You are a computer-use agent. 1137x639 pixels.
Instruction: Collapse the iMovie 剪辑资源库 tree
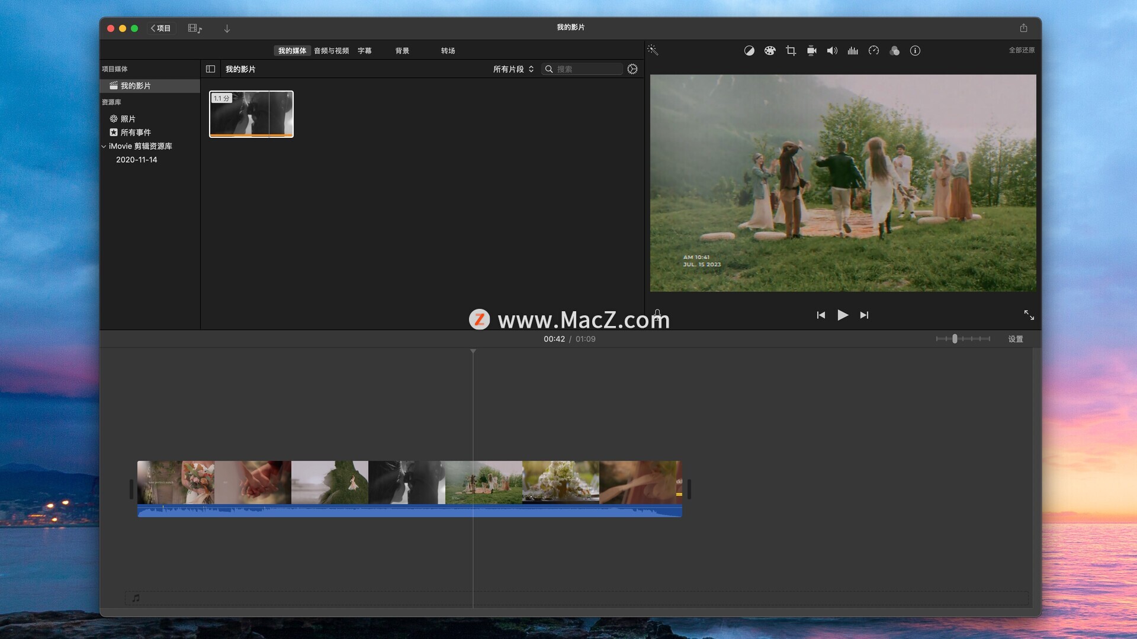pos(104,146)
